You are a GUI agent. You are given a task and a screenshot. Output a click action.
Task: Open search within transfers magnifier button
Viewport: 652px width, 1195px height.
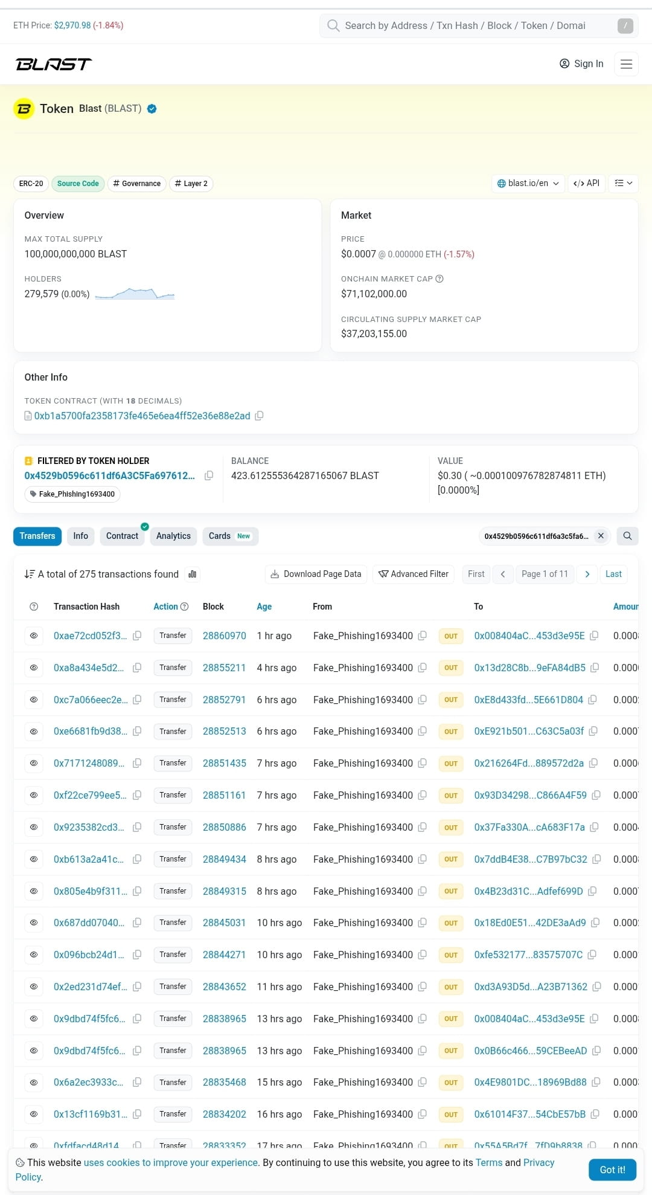[x=627, y=536]
